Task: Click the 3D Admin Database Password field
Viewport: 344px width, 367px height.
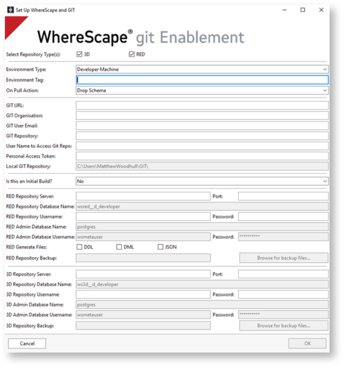Action: [x=283, y=315]
